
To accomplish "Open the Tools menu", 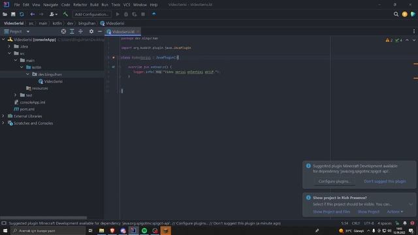I will (116, 5).
